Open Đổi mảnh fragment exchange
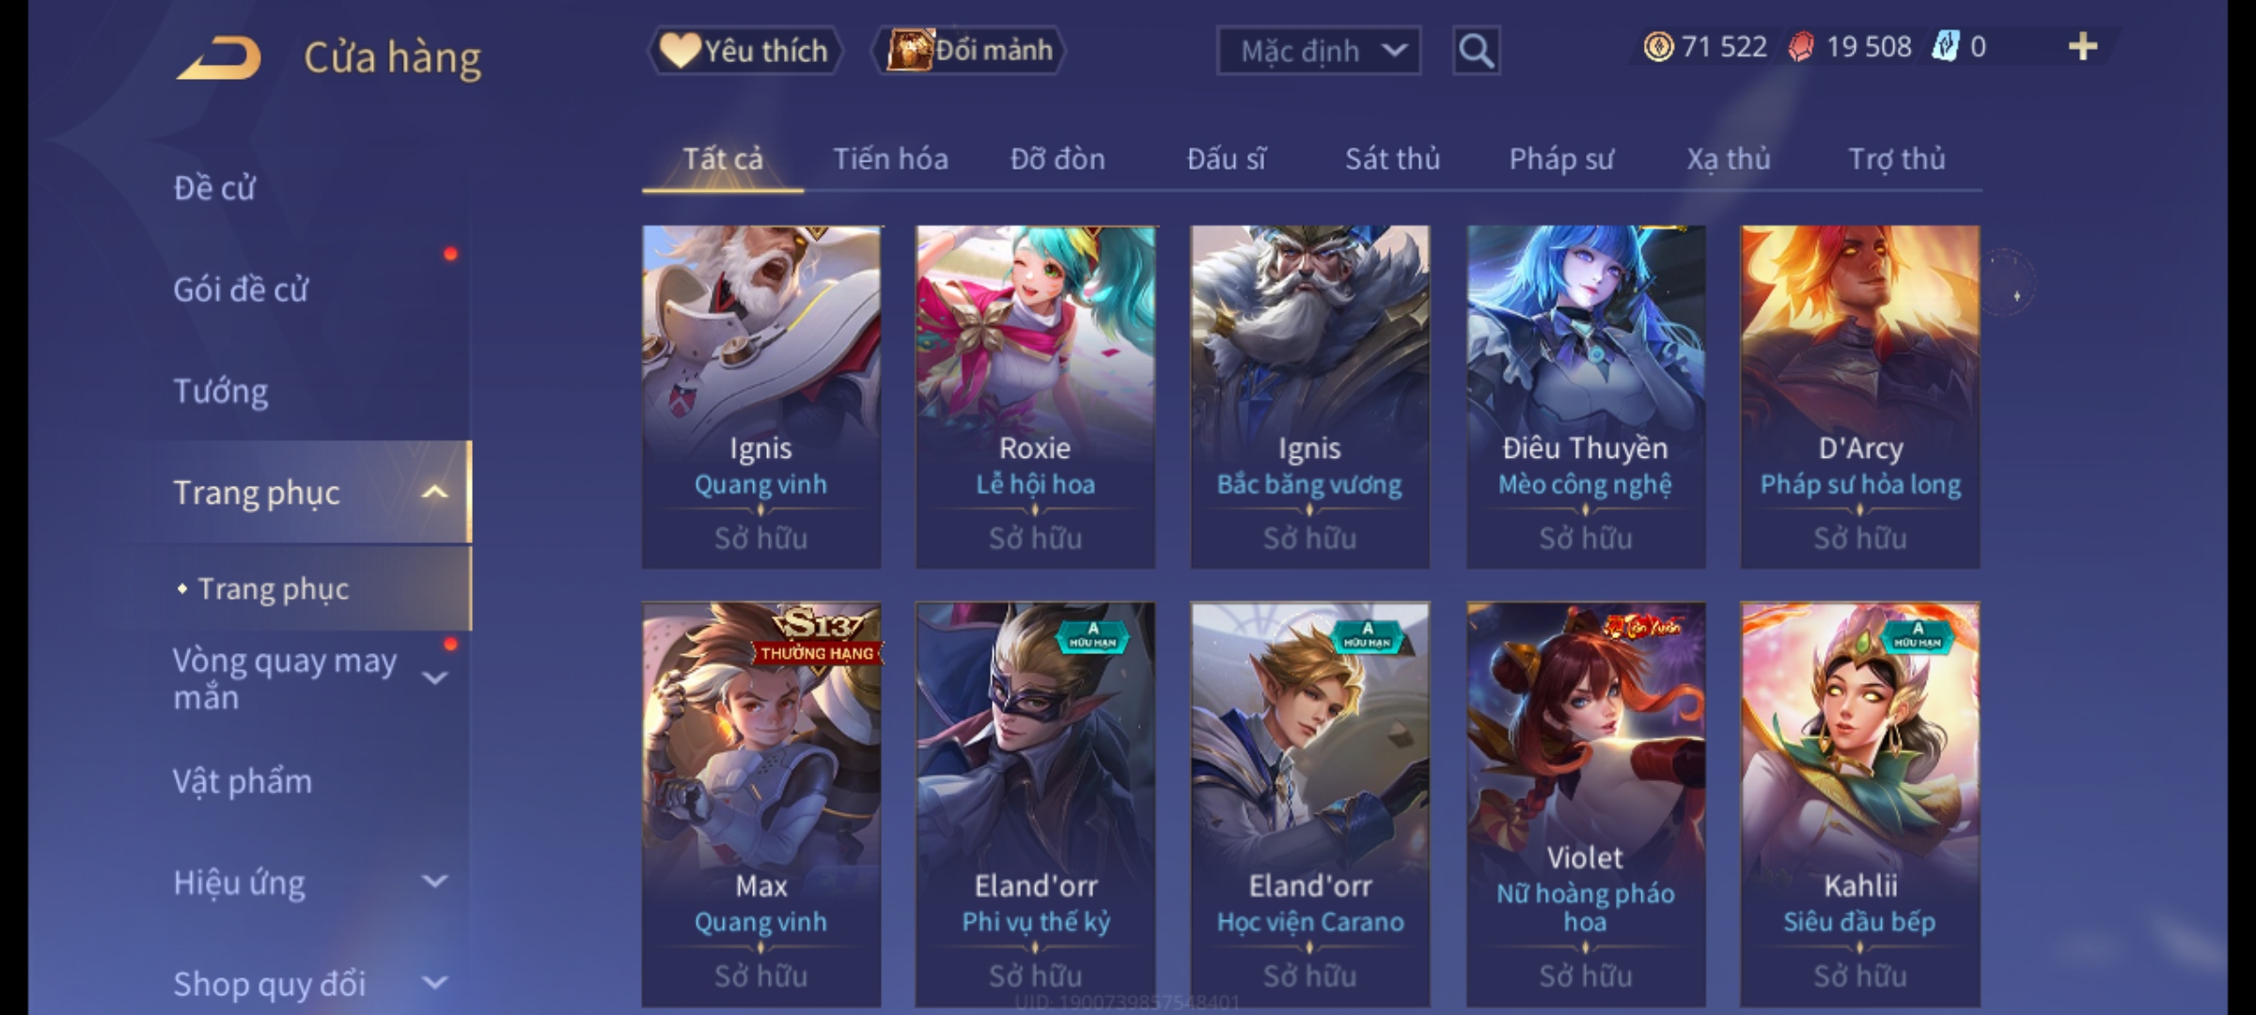Image resolution: width=2256 pixels, height=1015 pixels. (x=969, y=51)
